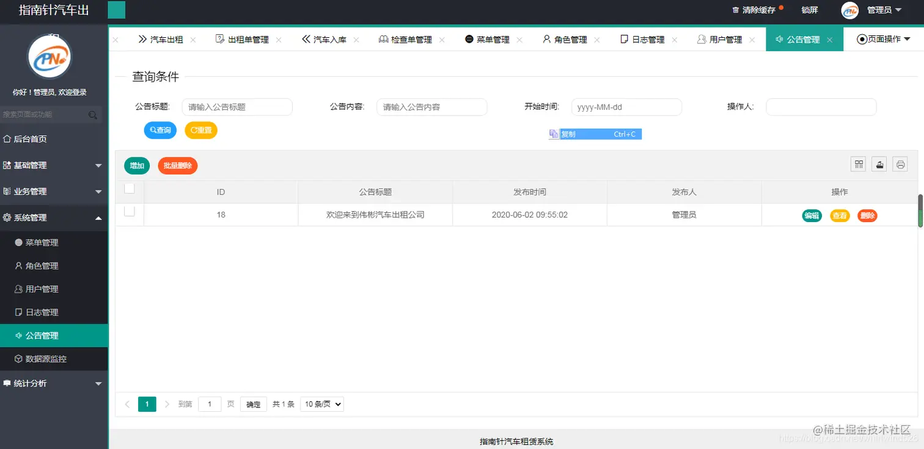Click 删除 for announcement 18
Screen dimensions: 924x449
pyautogui.click(x=867, y=215)
